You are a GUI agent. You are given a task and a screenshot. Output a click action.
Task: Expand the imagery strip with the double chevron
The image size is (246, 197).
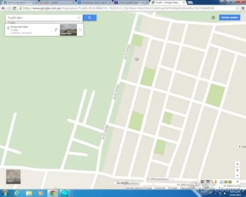237,182
